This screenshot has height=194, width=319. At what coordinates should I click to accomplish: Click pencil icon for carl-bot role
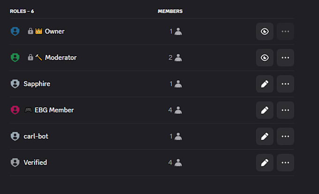pyautogui.click(x=265, y=136)
